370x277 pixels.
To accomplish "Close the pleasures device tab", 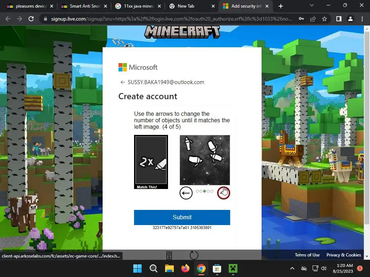I will click(52, 6).
